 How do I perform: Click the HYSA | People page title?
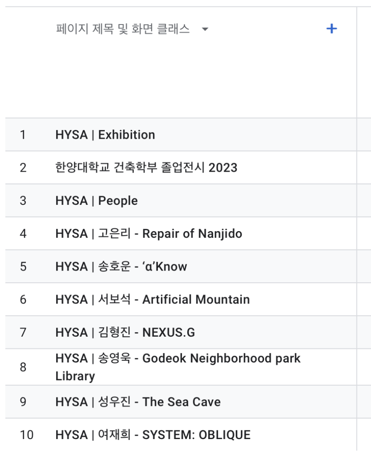(97, 201)
